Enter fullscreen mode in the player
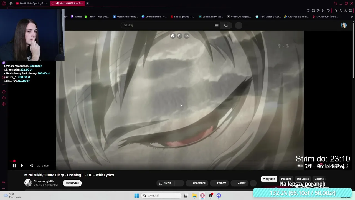Image resolution: width=355 pixels, height=200 pixels. click(x=346, y=166)
